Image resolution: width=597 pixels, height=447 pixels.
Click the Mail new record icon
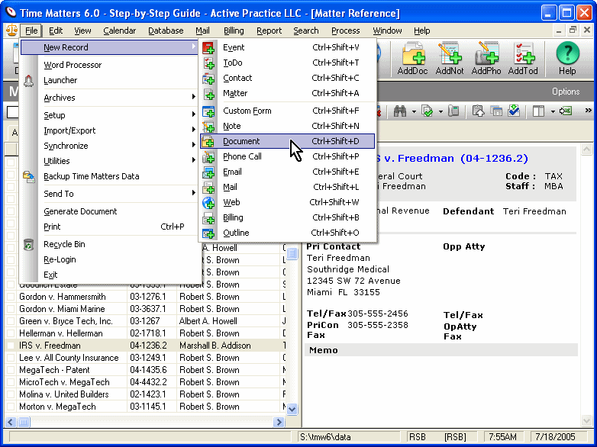click(208, 187)
